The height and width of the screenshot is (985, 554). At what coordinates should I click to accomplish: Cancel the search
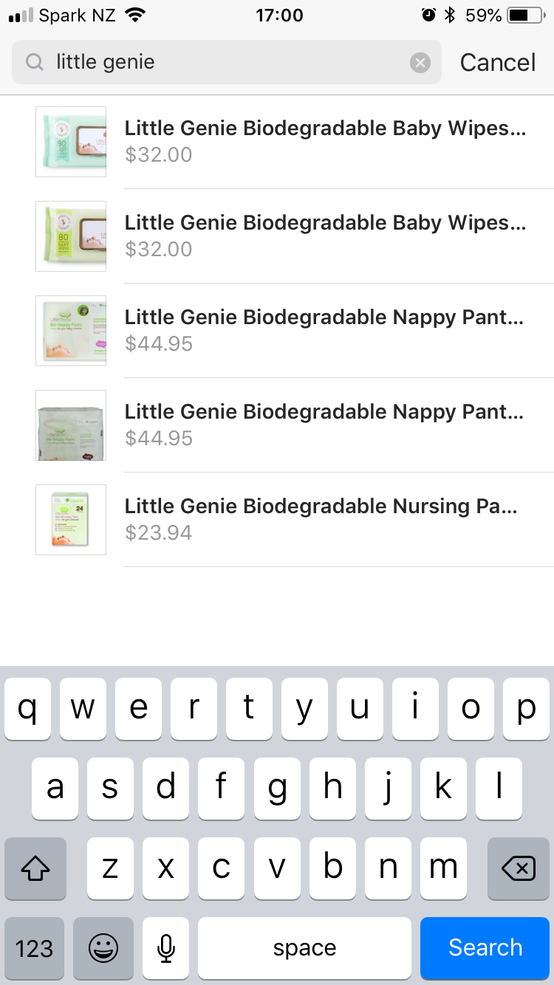498,63
